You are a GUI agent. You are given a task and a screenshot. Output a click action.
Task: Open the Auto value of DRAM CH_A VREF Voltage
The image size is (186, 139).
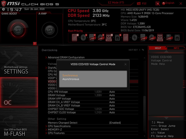(112, 102)
